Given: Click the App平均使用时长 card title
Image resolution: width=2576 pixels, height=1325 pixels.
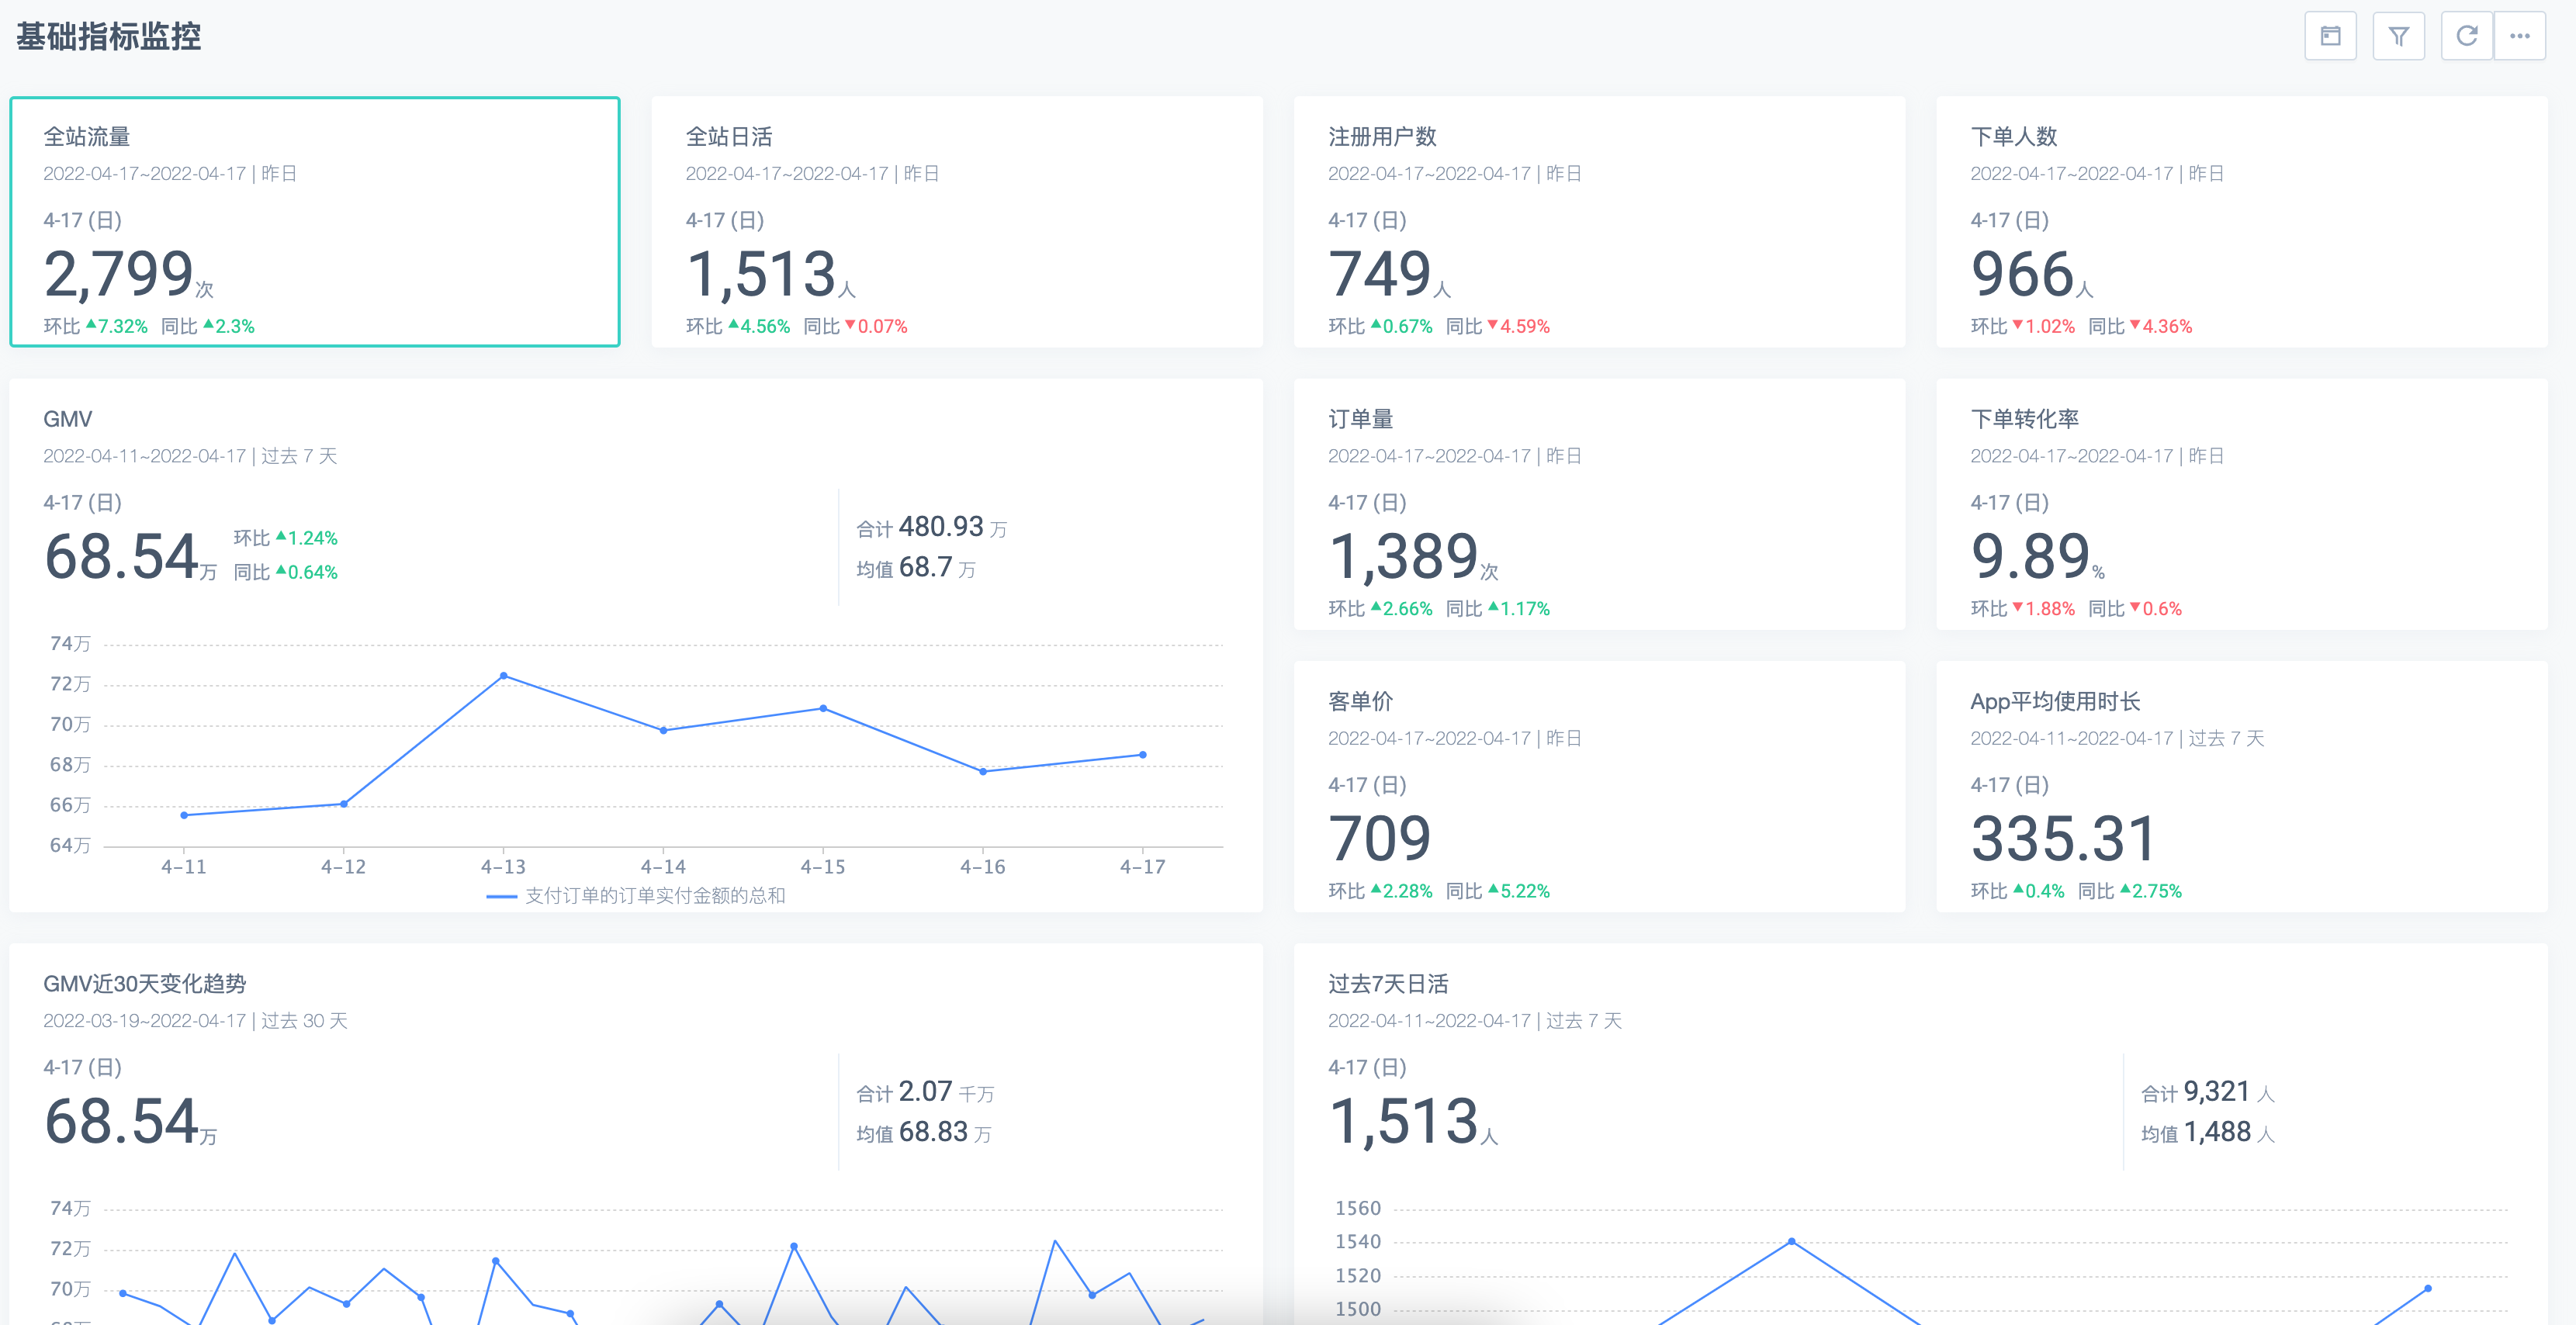Looking at the screenshot, I should click(x=2055, y=701).
